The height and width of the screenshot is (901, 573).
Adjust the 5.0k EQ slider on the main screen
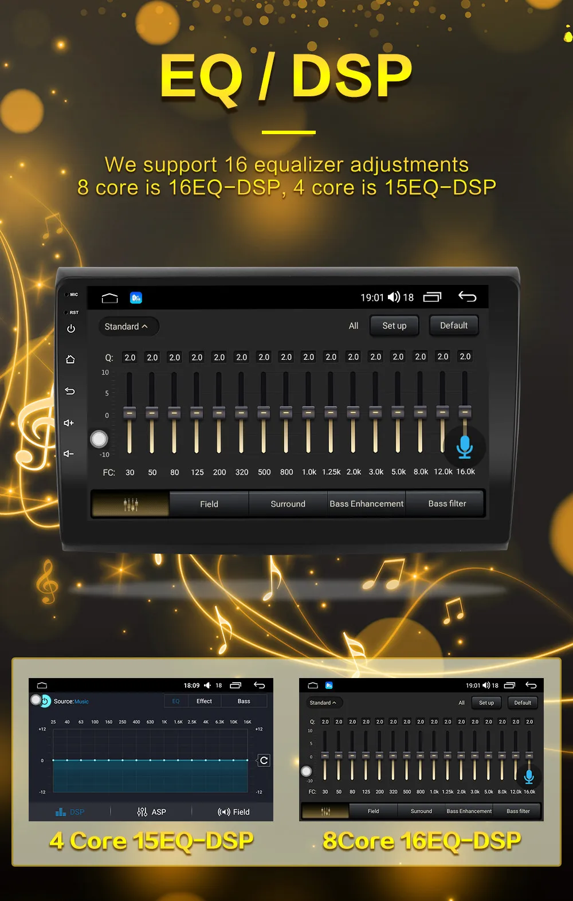tap(398, 413)
